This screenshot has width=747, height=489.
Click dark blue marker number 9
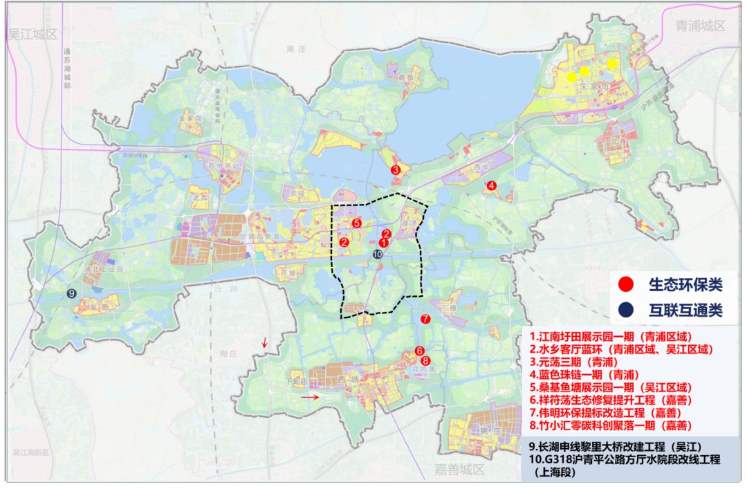[71, 293]
